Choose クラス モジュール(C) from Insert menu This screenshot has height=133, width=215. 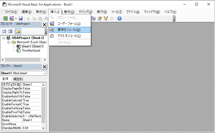(70, 36)
